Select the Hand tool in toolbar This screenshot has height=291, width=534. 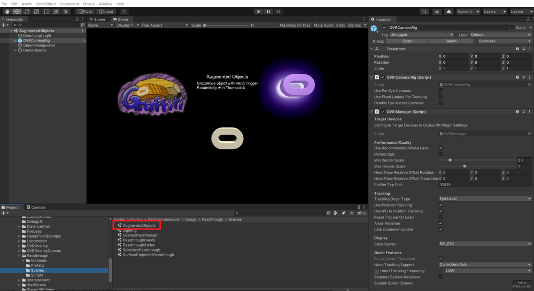click(x=7, y=12)
